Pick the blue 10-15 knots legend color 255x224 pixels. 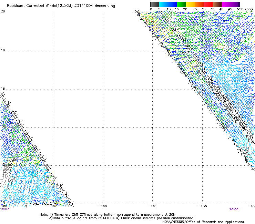pyautogui.click(x=172, y=4)
